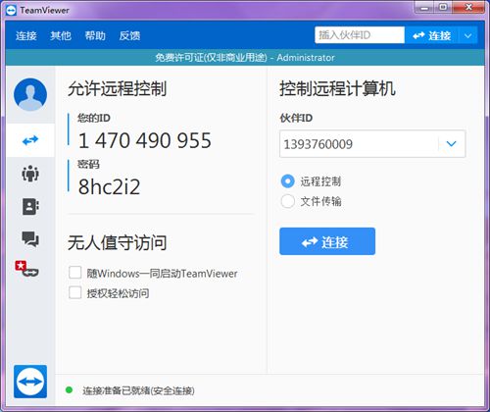This screenshot has width=490, height=412.
Task: Open the user profile avatar icon
Action: (x=30, y=94)
